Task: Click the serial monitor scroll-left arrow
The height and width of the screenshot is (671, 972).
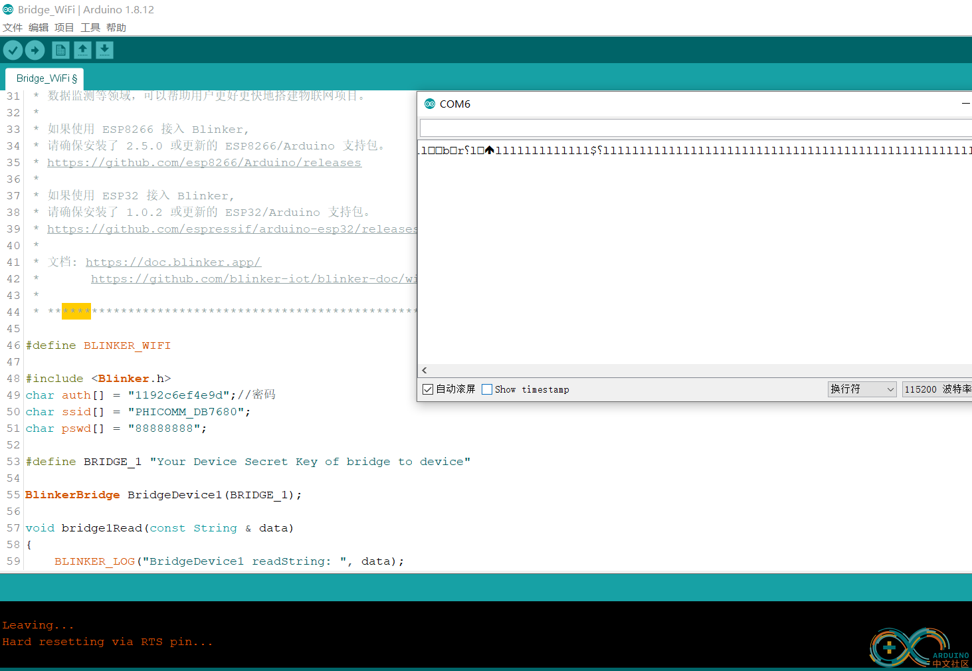Action: [x=425, y=370]
